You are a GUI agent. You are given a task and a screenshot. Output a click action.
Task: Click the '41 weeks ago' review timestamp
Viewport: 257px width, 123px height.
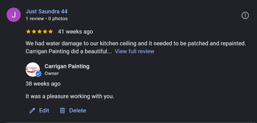(75, 32)
